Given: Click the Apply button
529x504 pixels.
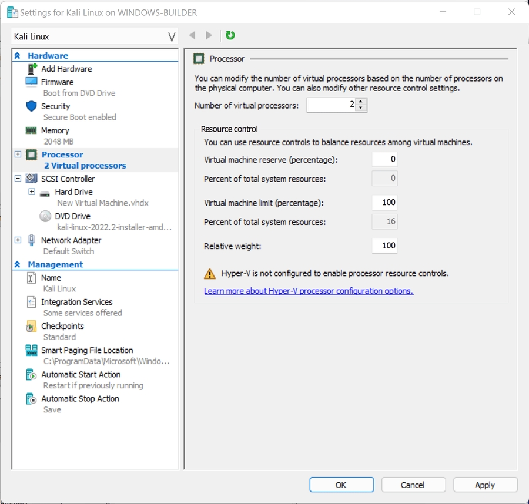Looking at the screenshot, I should pos(485,485).
